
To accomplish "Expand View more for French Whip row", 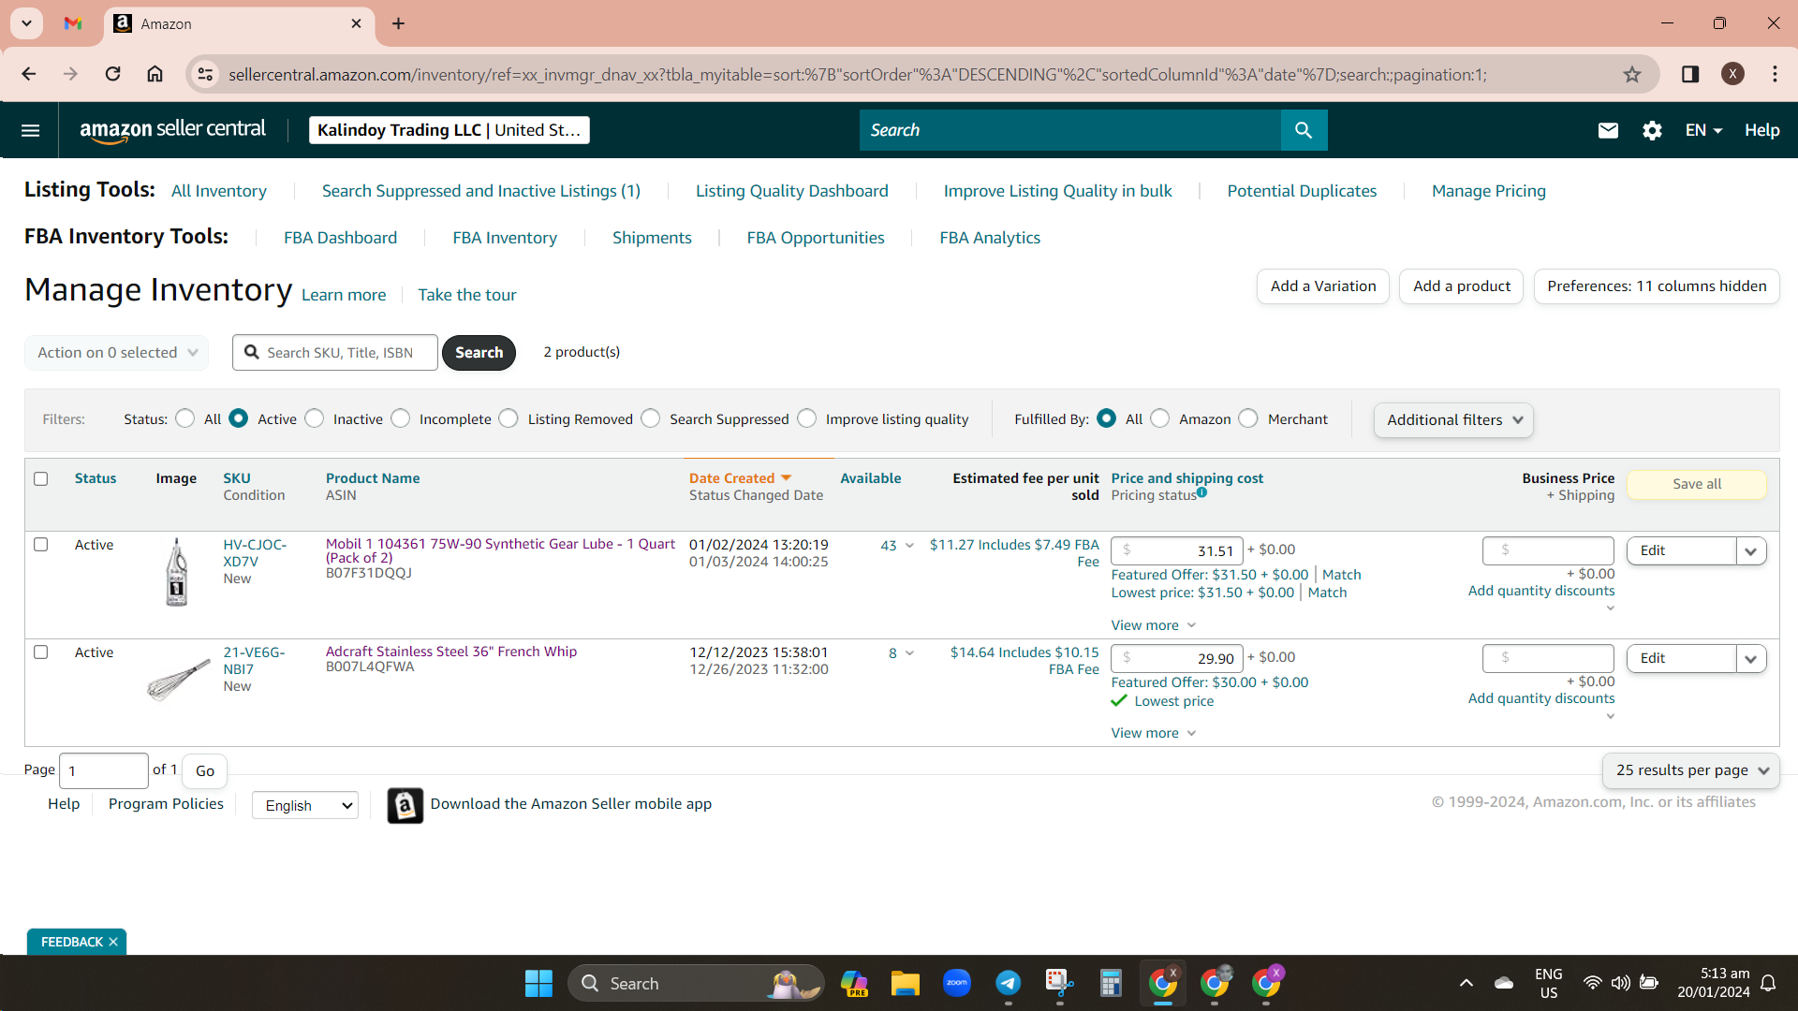I will 1154,733.
